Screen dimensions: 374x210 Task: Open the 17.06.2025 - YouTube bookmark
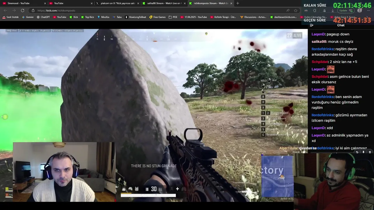tap(193, 17)
